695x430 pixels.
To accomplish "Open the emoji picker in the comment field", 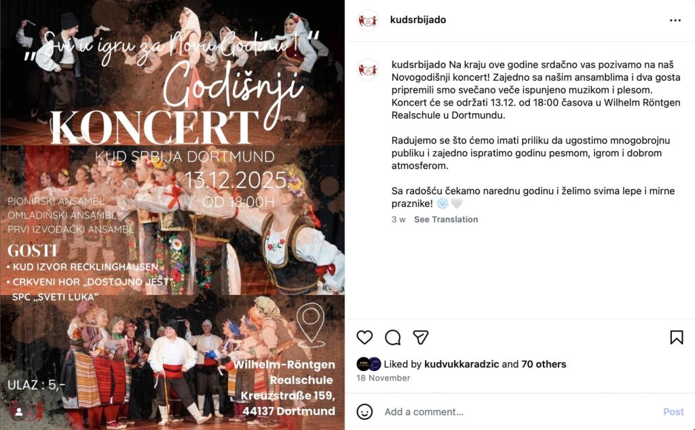I will coord(364,412).
